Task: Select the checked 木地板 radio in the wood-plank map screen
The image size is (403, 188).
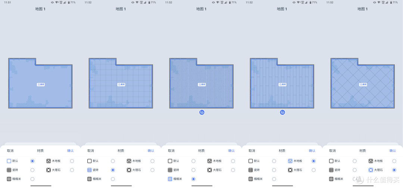Action: pos(313,161)
